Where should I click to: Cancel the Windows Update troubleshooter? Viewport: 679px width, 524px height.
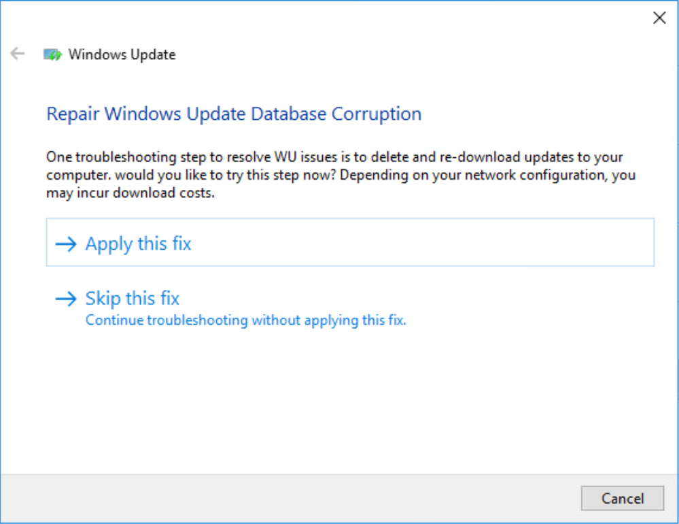pyautogui.click(x=623, y=498)
